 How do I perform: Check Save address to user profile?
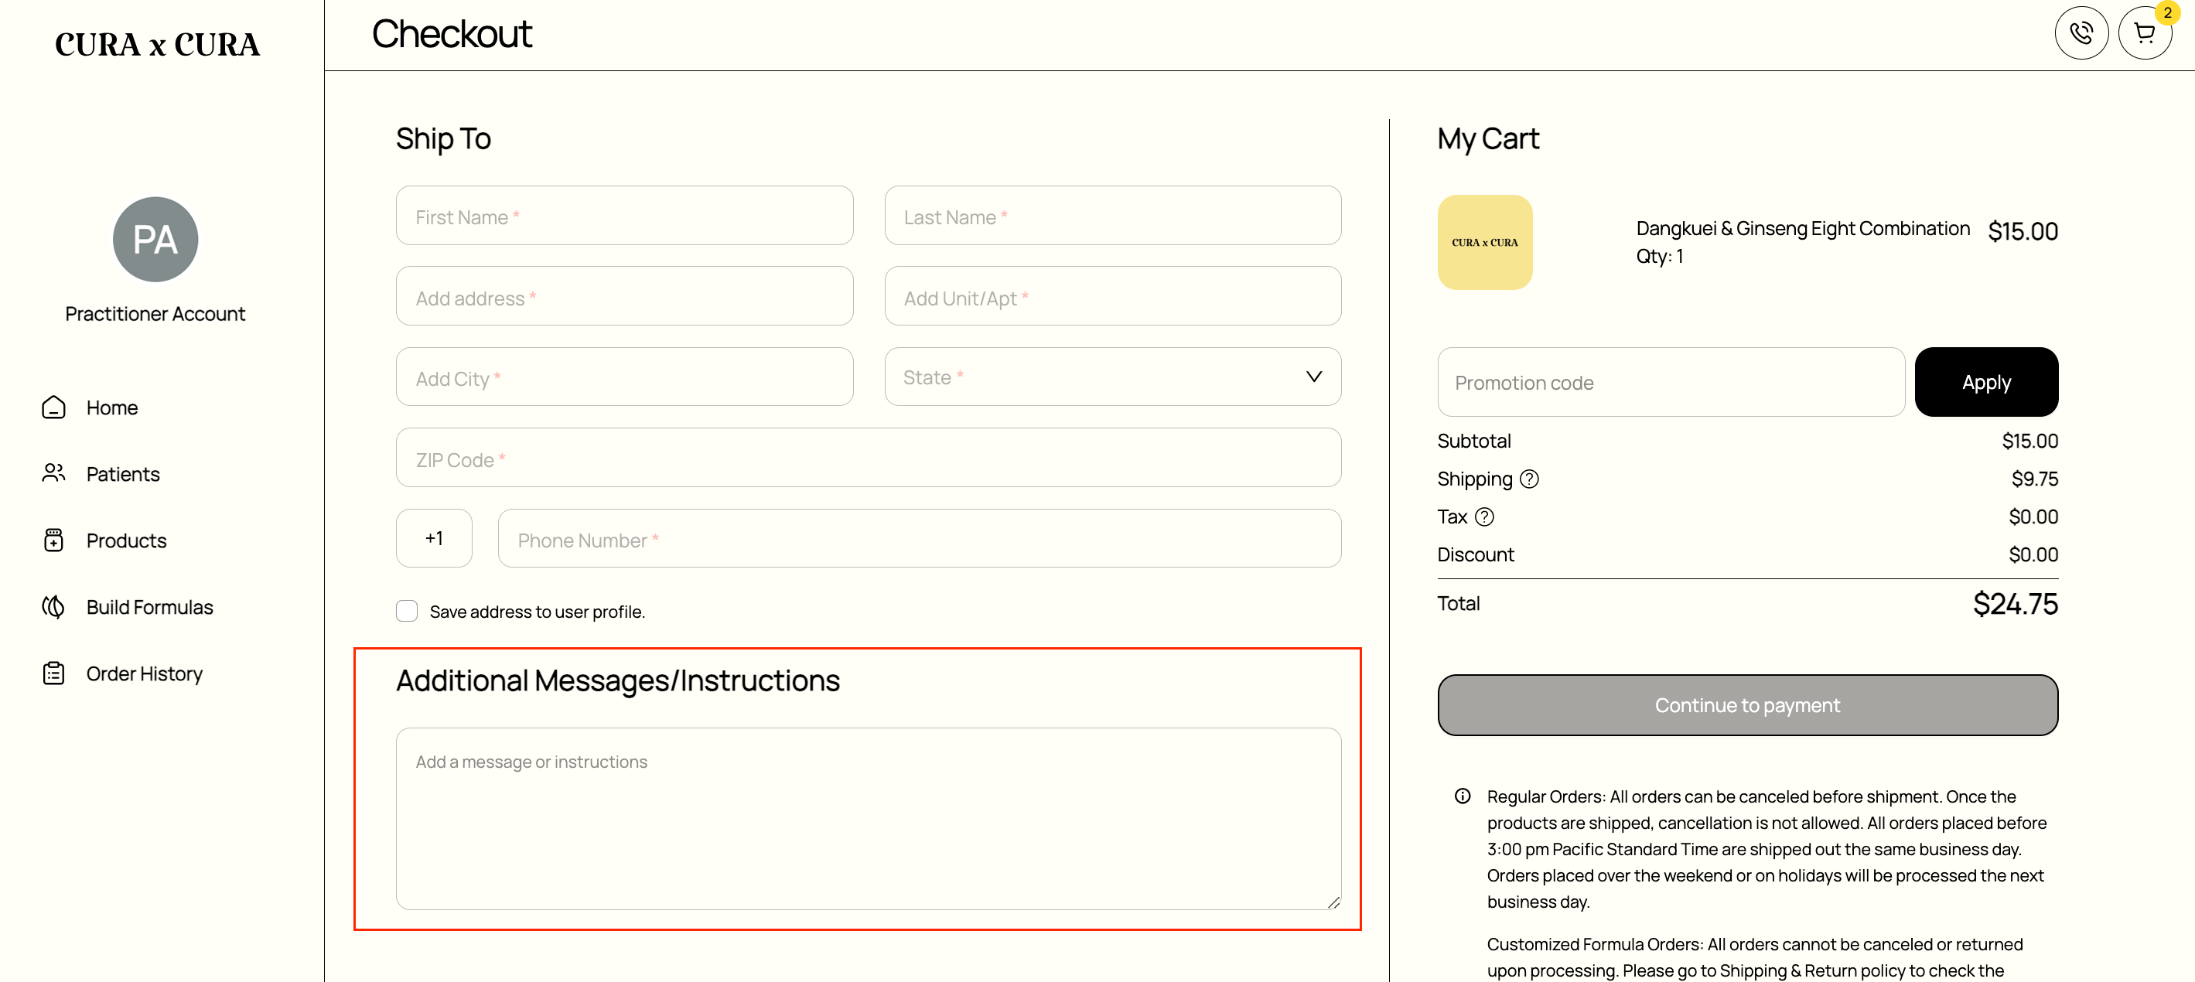click(407, 611)
